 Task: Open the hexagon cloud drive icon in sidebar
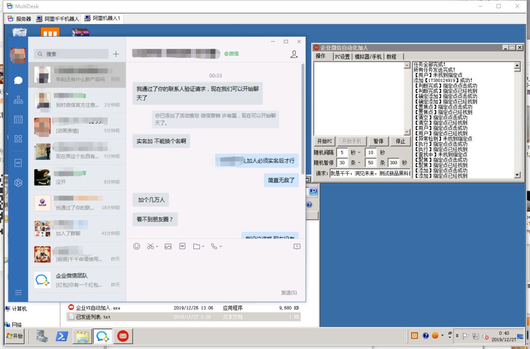[x=18, y=183]
